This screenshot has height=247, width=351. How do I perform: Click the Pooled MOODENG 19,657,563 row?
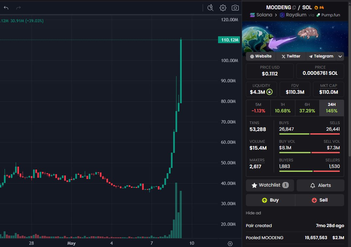[295, 238]
